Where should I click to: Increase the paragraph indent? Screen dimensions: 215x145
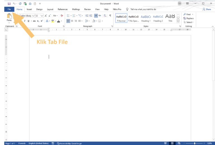point(91,16)
